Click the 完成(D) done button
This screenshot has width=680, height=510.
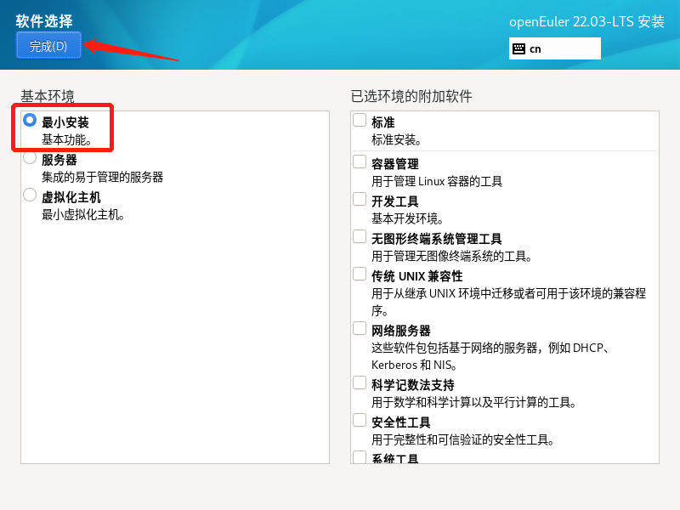point(48,45)
